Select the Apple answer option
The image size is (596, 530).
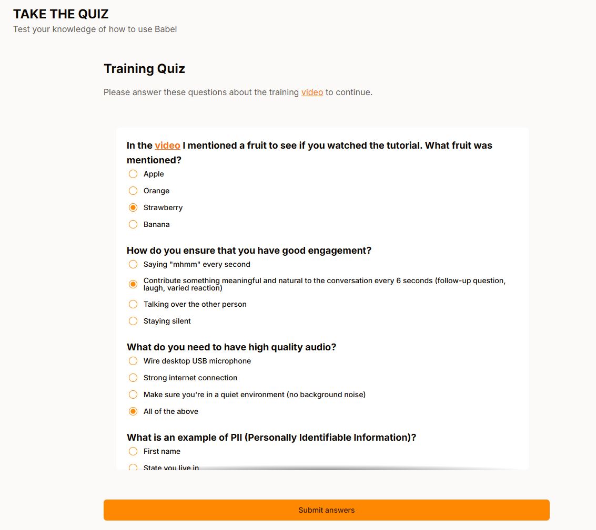point(133,174)
